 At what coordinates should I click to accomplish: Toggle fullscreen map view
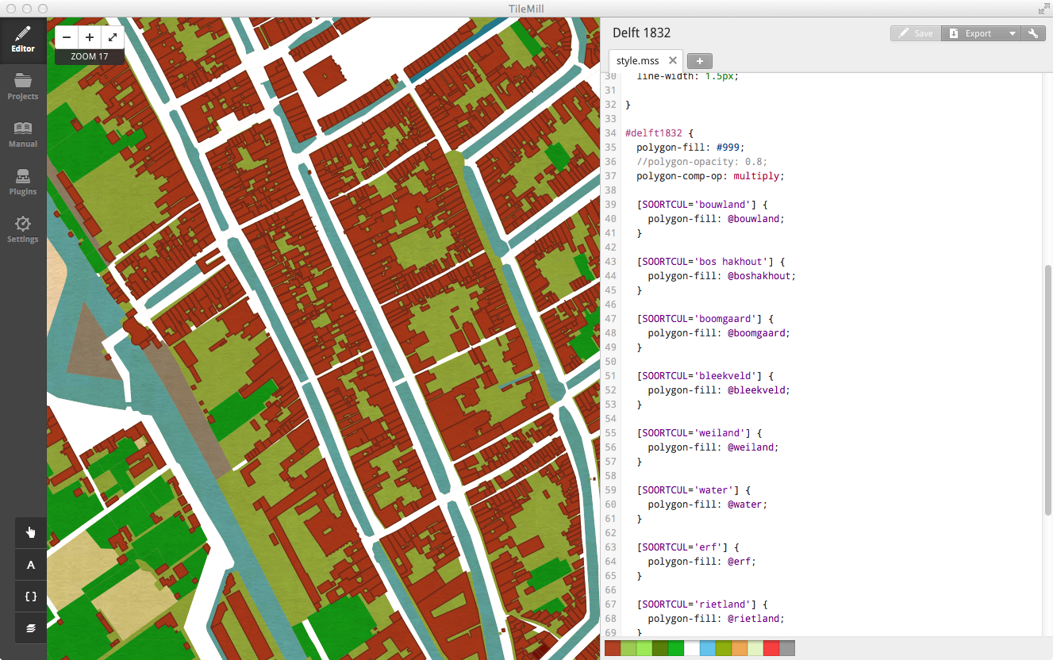(113, 37)
